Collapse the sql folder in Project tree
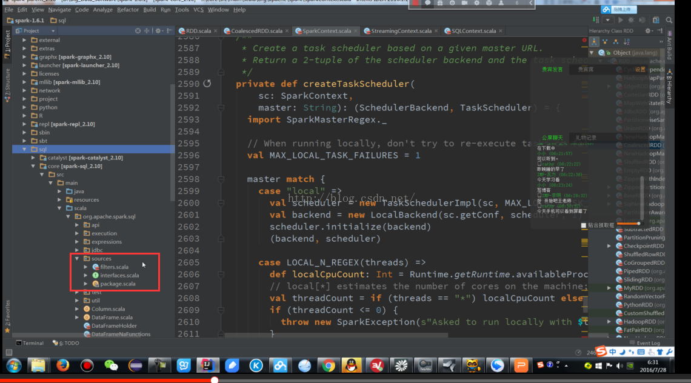Screen dimensions: 691x383 coord(24,150)
